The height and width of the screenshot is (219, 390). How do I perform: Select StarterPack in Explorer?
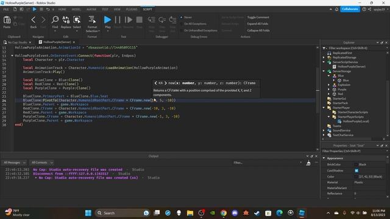[x=340, y=103]
